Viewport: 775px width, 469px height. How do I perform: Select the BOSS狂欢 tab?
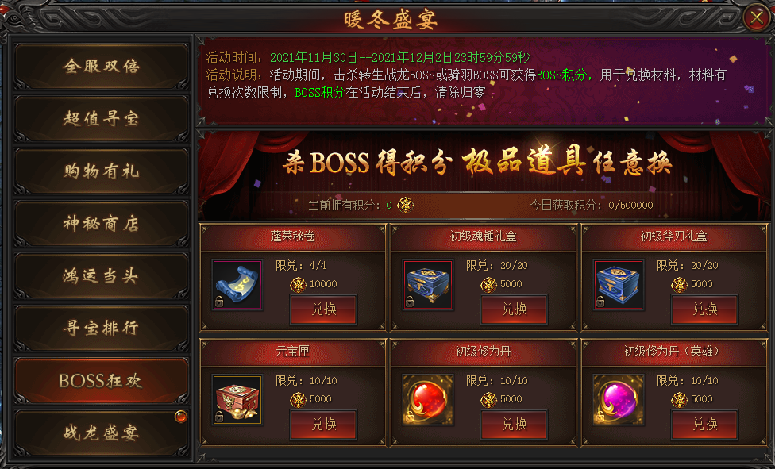click(x=102, y=381)
